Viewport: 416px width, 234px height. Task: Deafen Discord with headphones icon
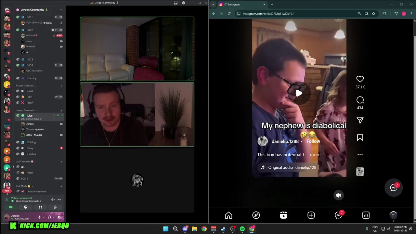click(x=49, y=217)
